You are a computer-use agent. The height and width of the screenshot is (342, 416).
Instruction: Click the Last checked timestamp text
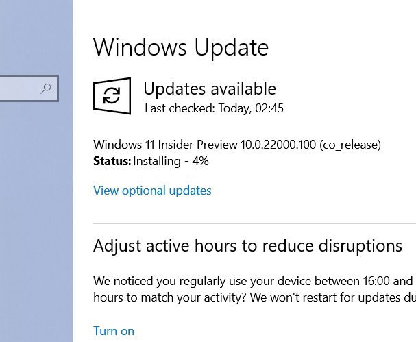pyautogui.click(x=214, y=108)
